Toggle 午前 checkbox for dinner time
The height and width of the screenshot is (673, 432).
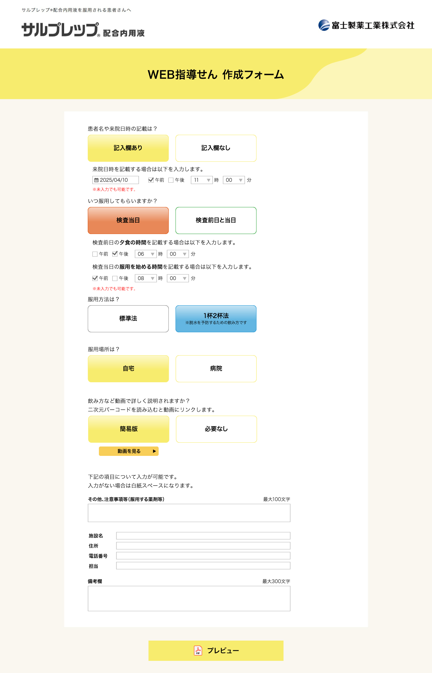[95, 254]
